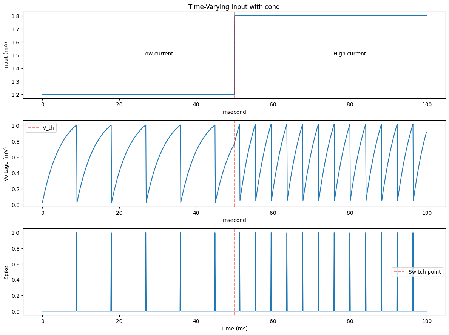Click the plot title "Time-Varying Input with cond"
This screenshot has width=449, height=335.
point(234,6)
